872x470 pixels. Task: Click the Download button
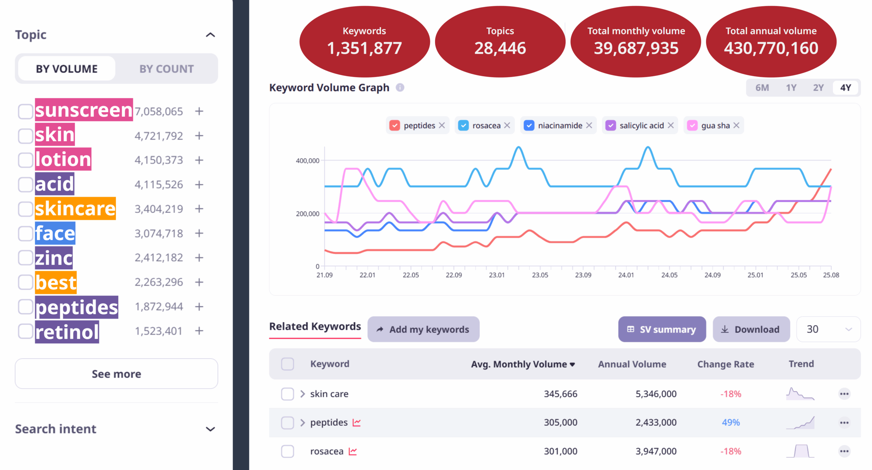751,329
